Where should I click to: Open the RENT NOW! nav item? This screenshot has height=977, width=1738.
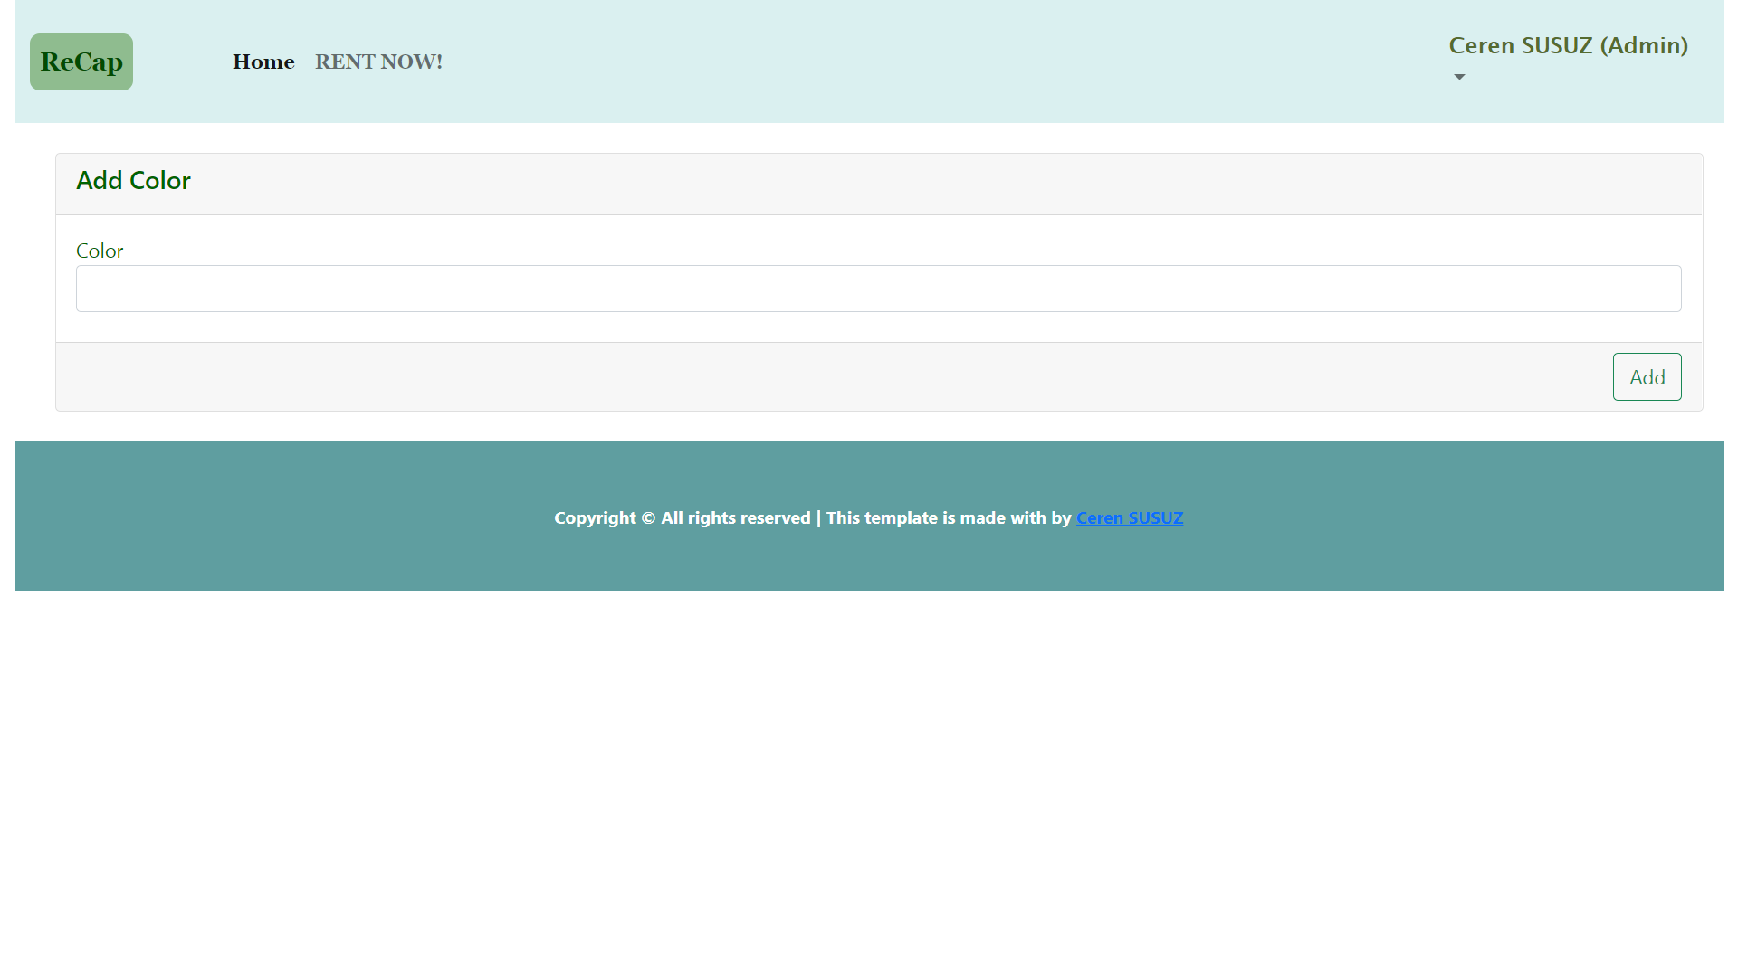click(378, 62)
